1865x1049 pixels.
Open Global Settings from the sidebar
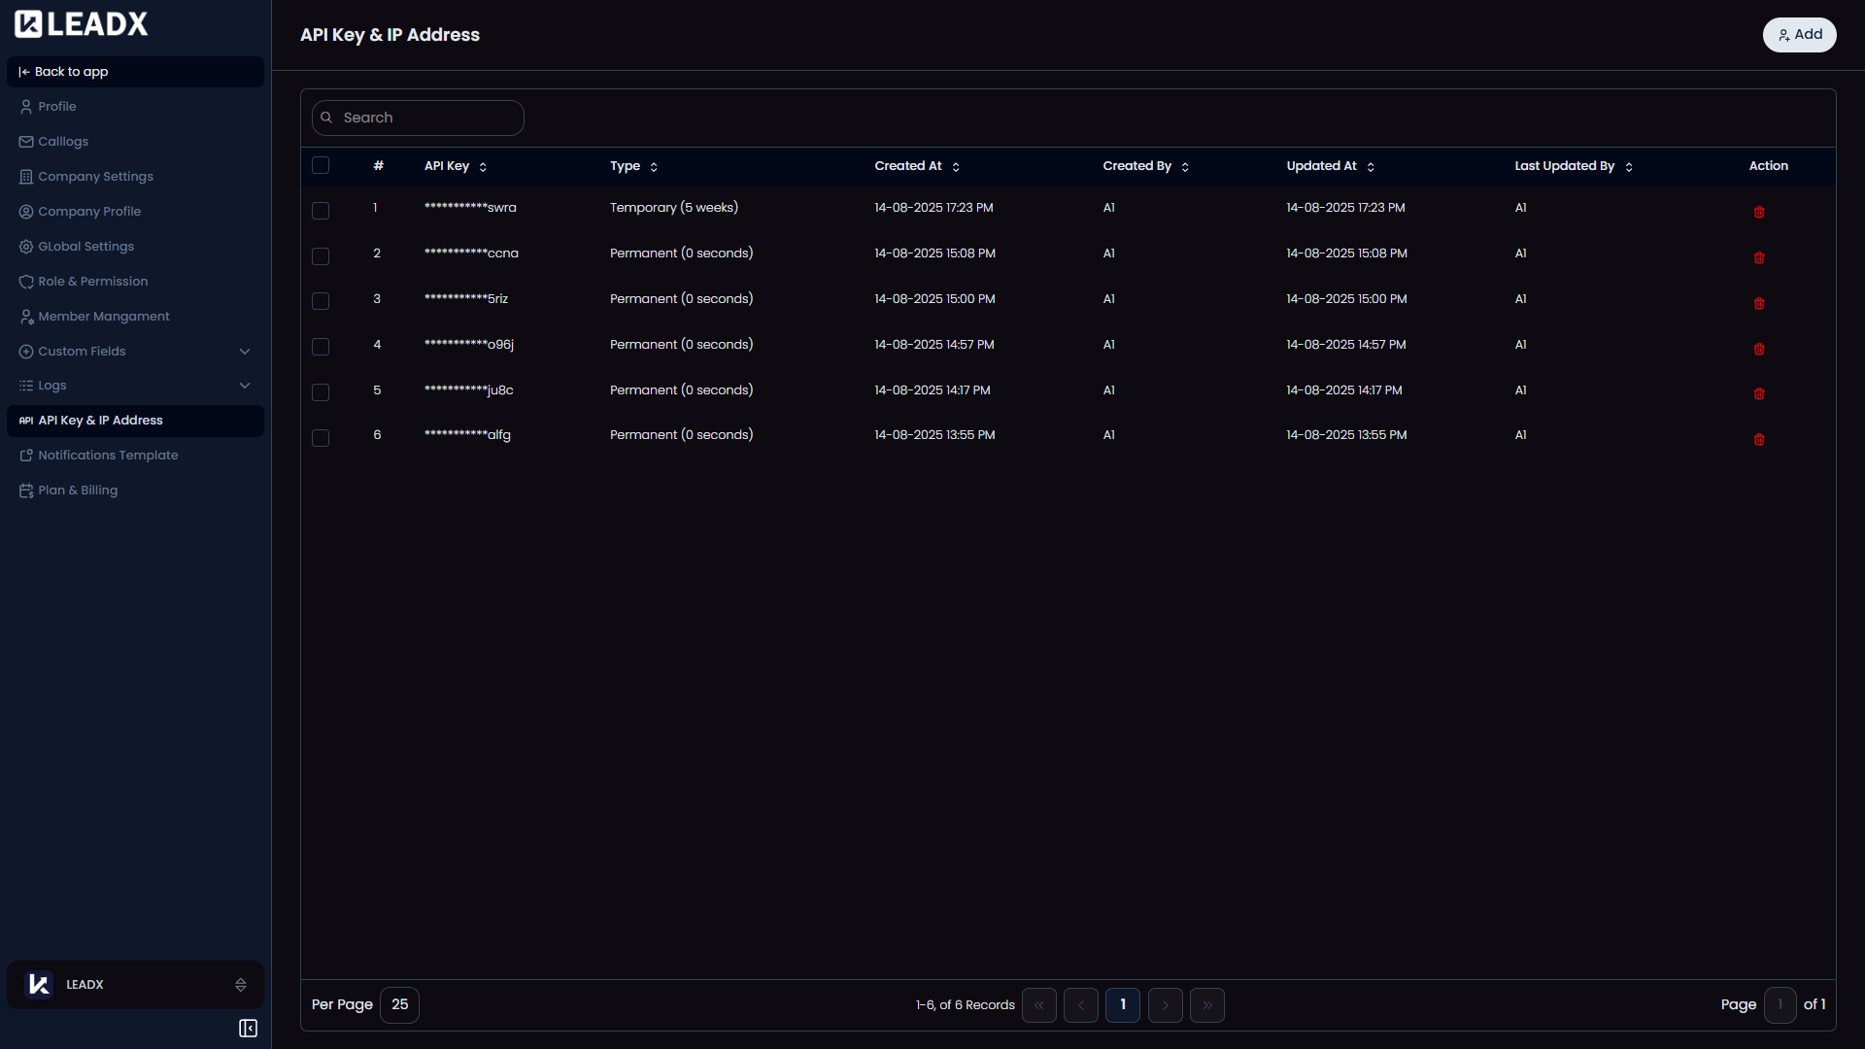(x=85, y=246)
